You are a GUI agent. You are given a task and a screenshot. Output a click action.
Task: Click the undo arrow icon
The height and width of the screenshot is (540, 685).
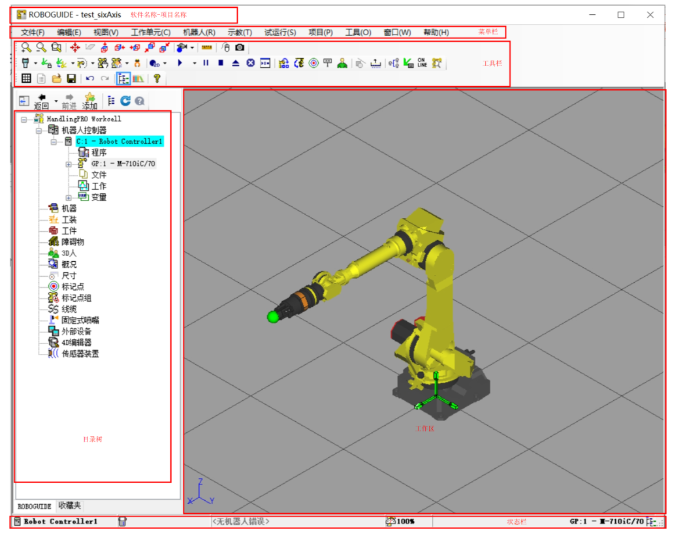point(90,79)
